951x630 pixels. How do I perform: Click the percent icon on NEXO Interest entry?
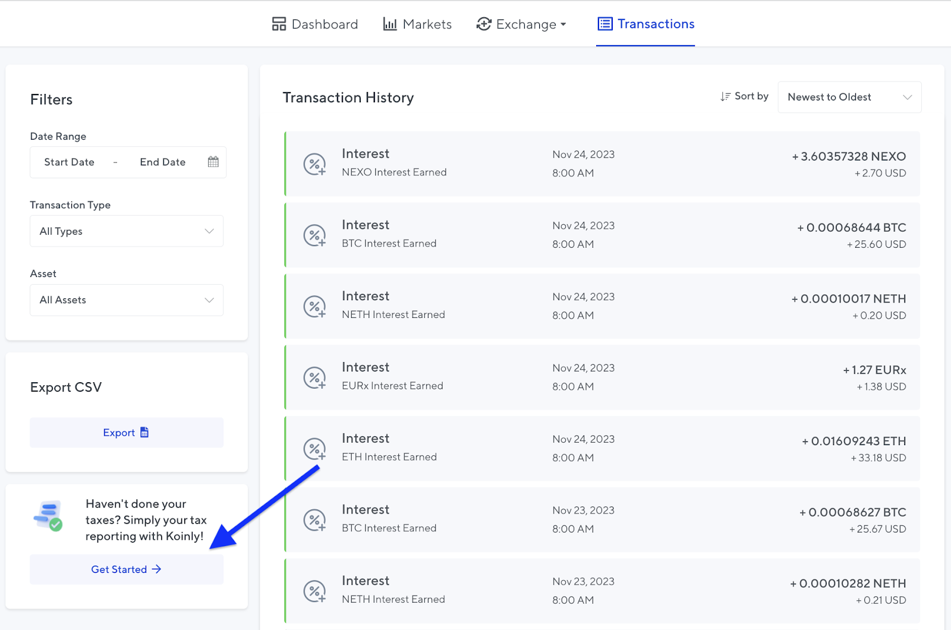pos(314,163)
